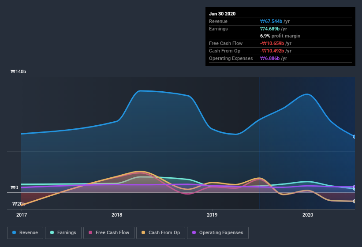
Task: Click the ₩67.544b revenue value
Action: click(271, 21)
